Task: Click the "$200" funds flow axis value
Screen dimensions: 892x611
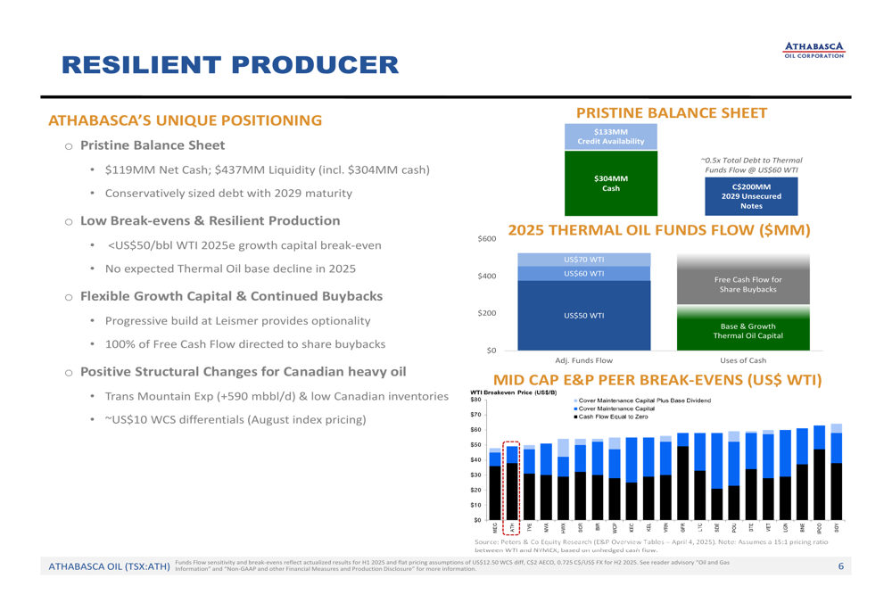Action: coord(487,313)
